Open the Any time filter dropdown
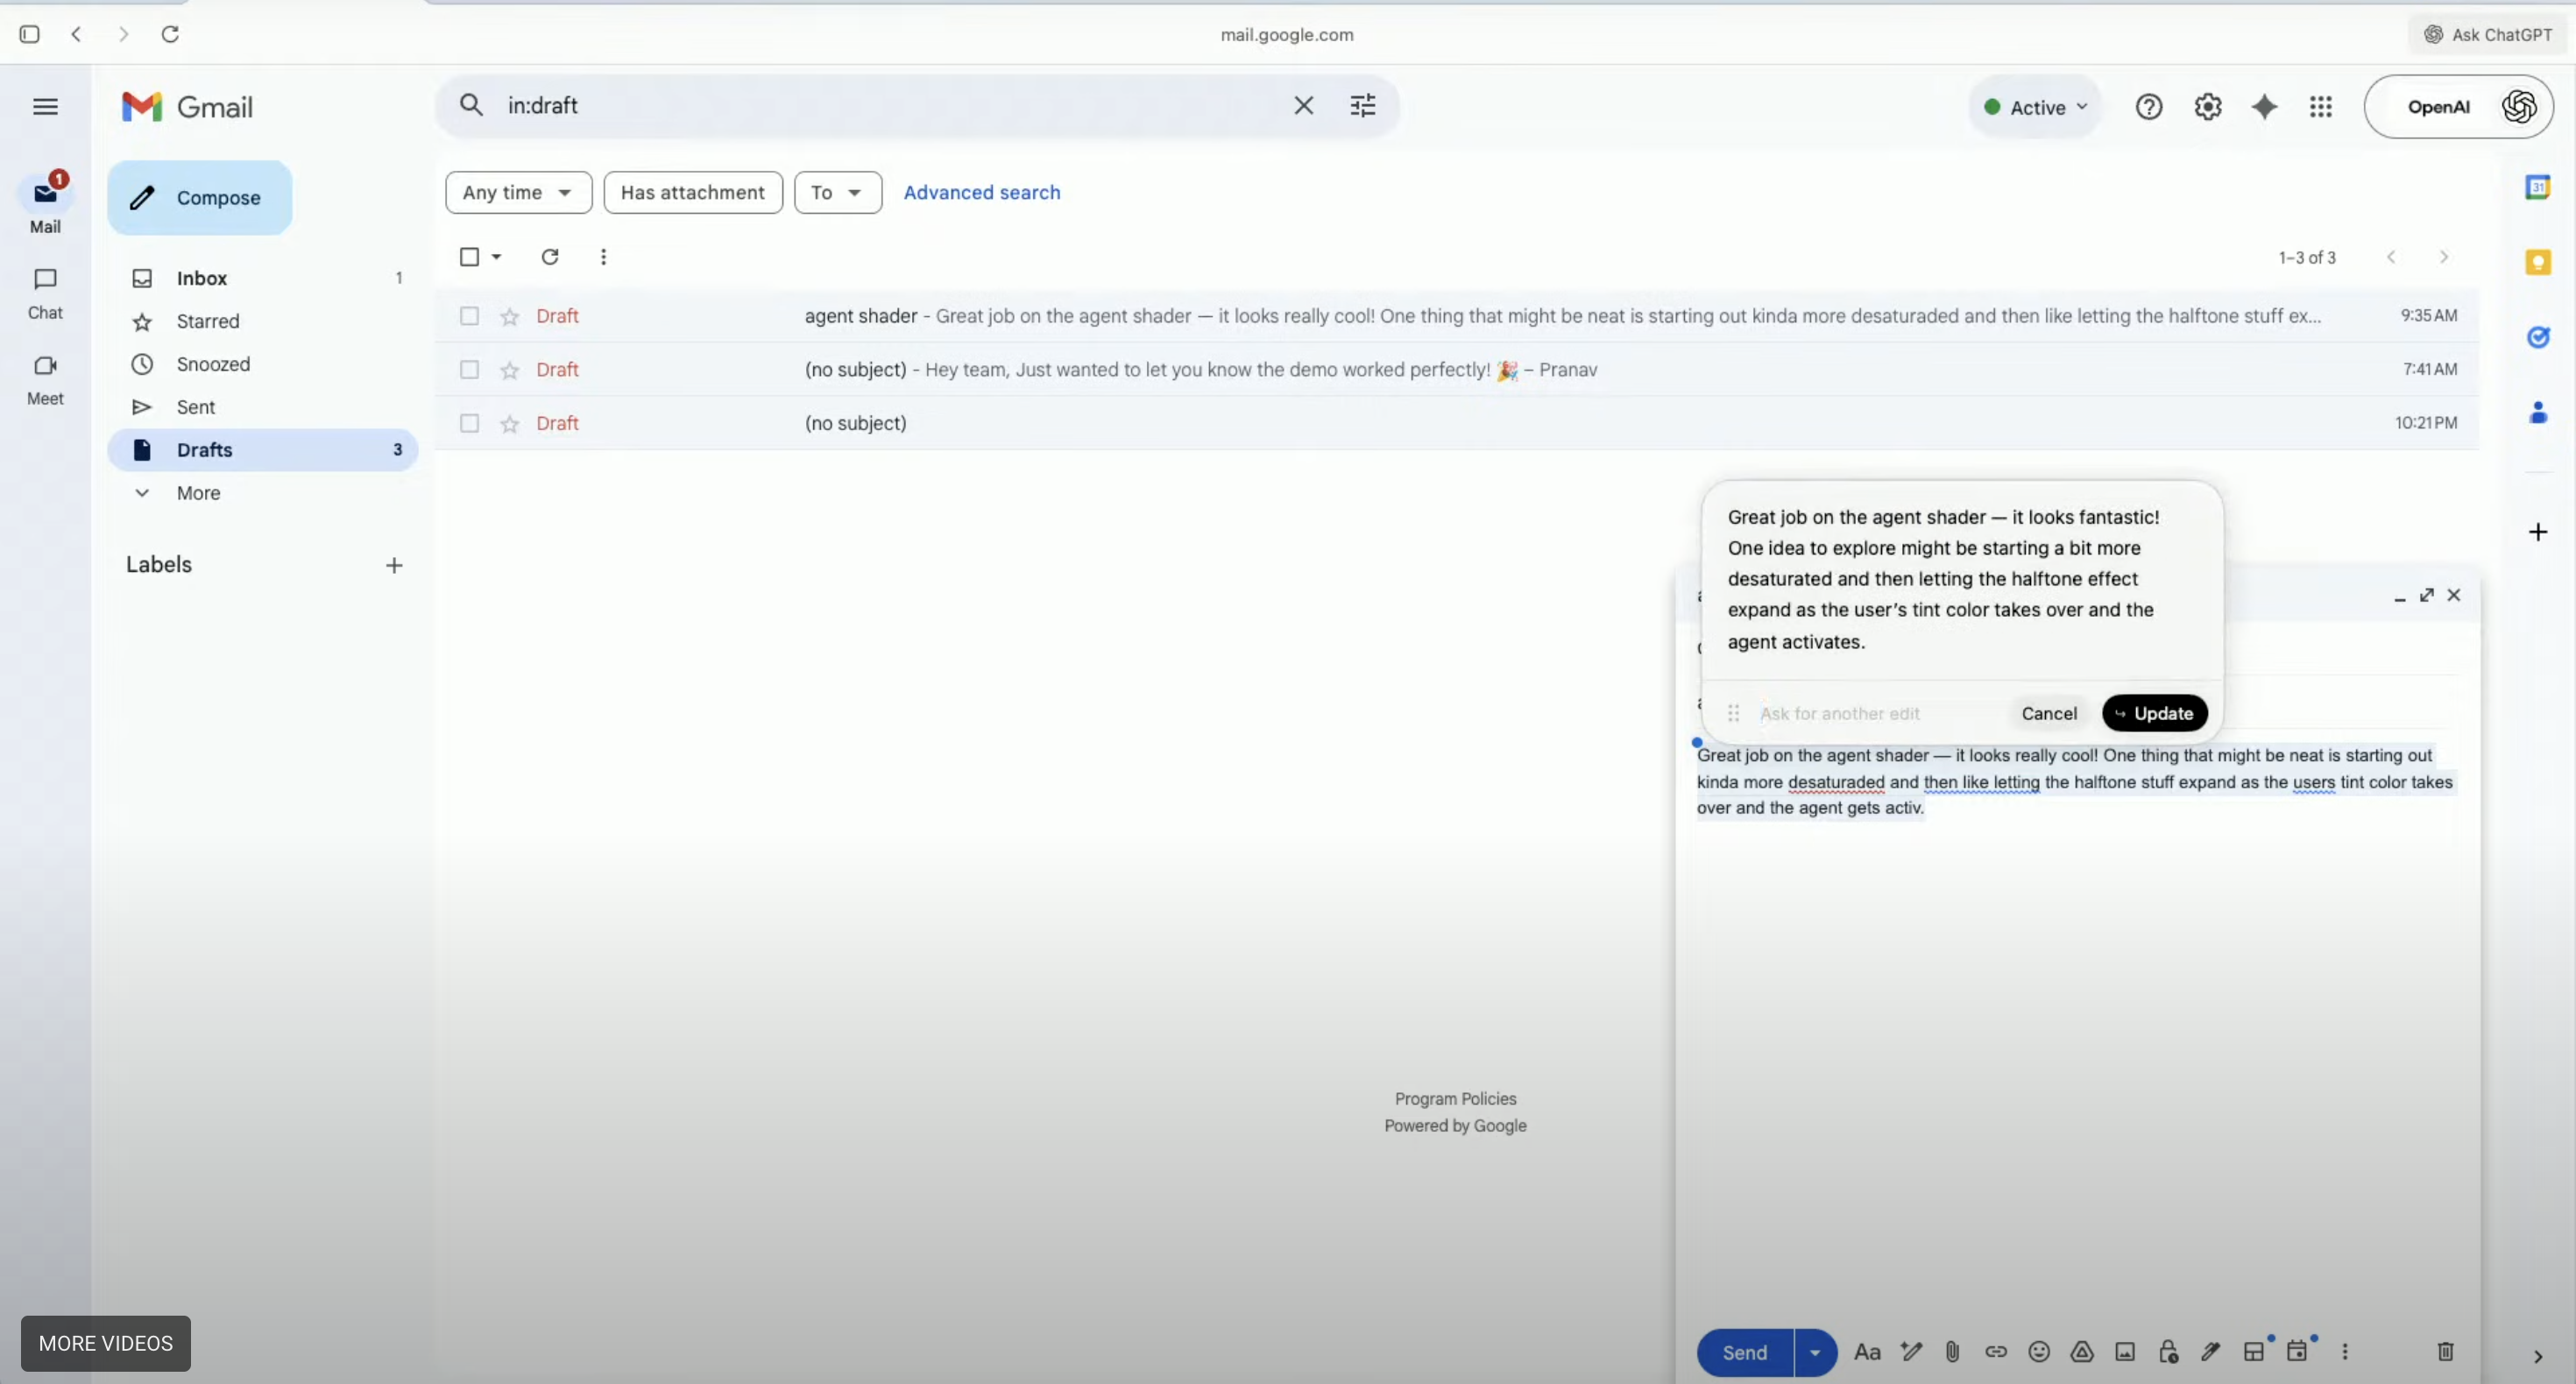The height and width of the screenshot is (1384, 2576). [518, 192]
